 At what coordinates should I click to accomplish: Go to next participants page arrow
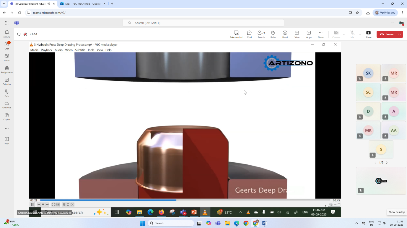[x=387, y=163]
